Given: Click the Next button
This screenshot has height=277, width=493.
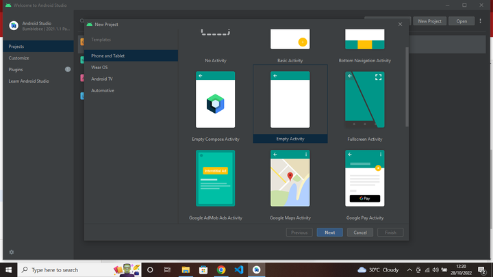Looking at the screenshot, I should click(x=329, y=233).
